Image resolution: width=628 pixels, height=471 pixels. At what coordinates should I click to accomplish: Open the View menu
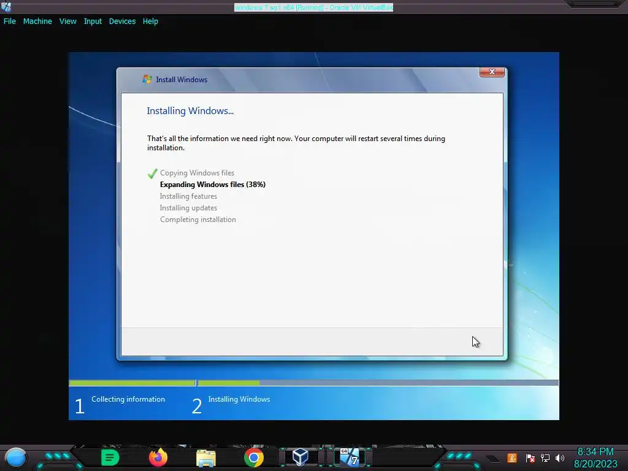tap(67, 21)
